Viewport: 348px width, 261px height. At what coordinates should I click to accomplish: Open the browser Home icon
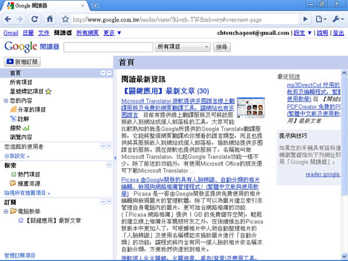(x=50, y=19)
